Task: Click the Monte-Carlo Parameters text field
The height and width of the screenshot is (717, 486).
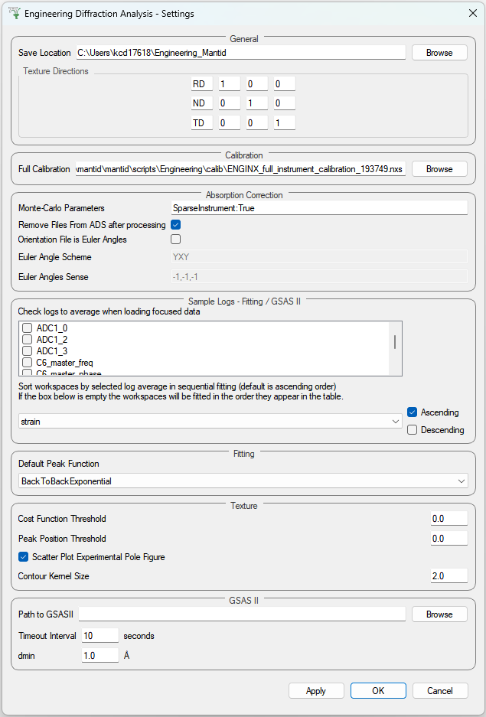Action: [x=318, y=208]
